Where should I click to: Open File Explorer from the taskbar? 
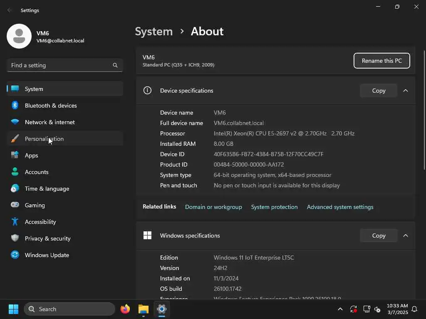tap(143, 309)
